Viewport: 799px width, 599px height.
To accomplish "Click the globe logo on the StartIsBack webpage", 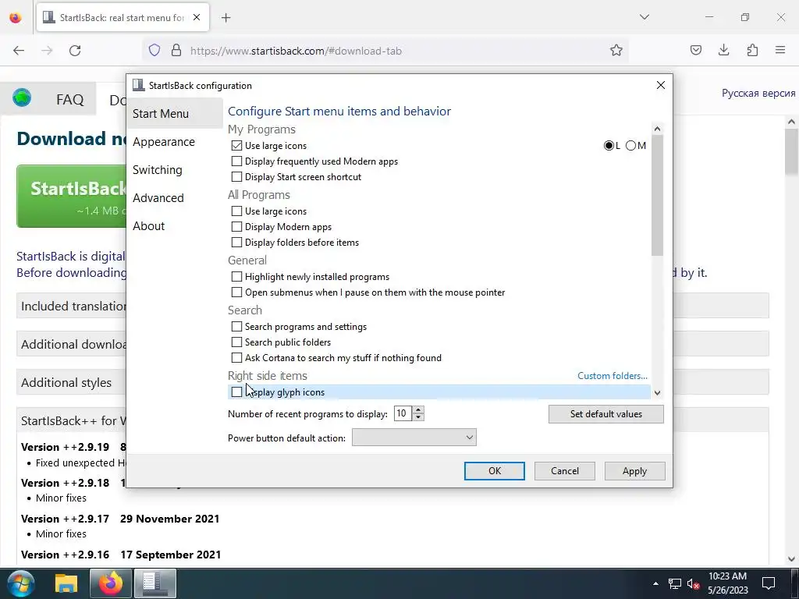I will point(22,97).
